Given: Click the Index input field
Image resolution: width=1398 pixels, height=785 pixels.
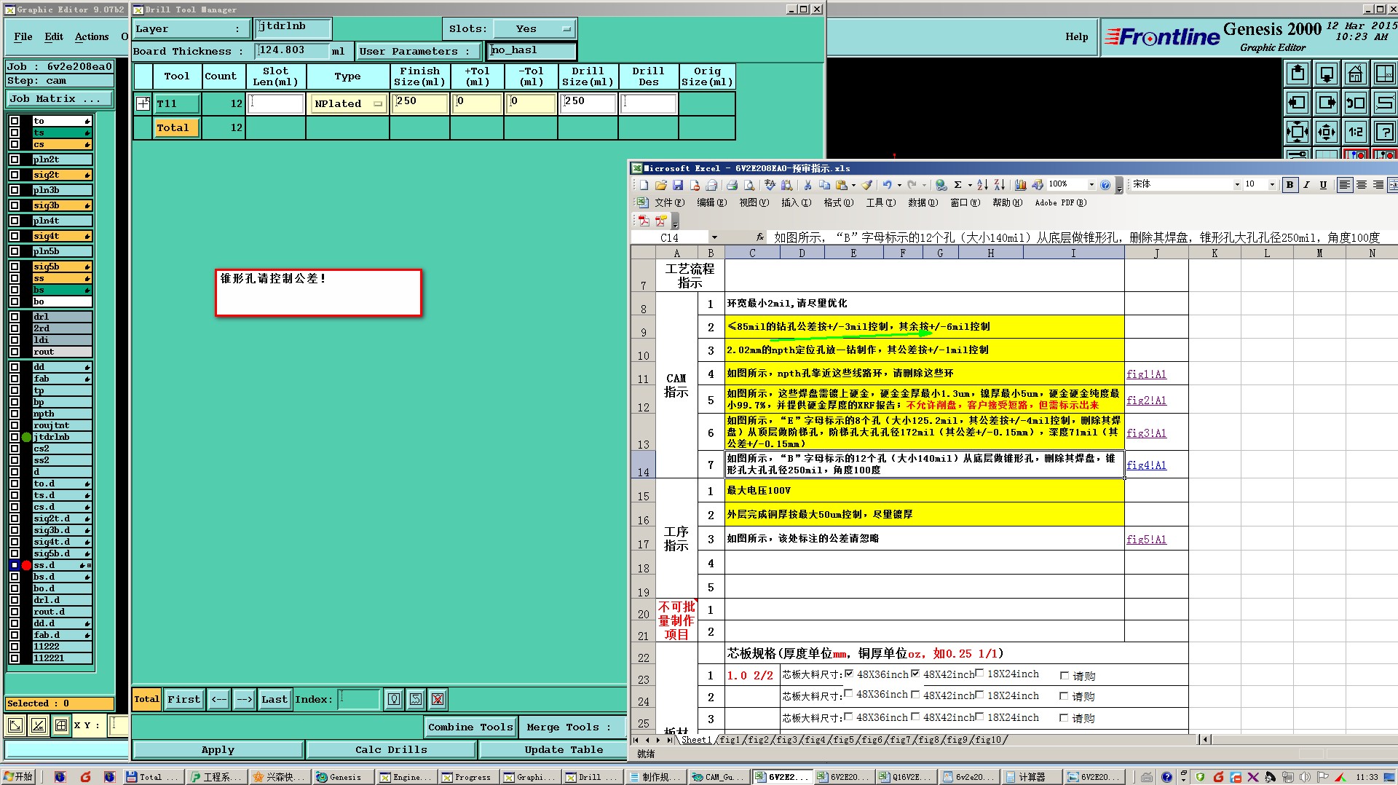Looking at the screenshot, I should 359,699.
